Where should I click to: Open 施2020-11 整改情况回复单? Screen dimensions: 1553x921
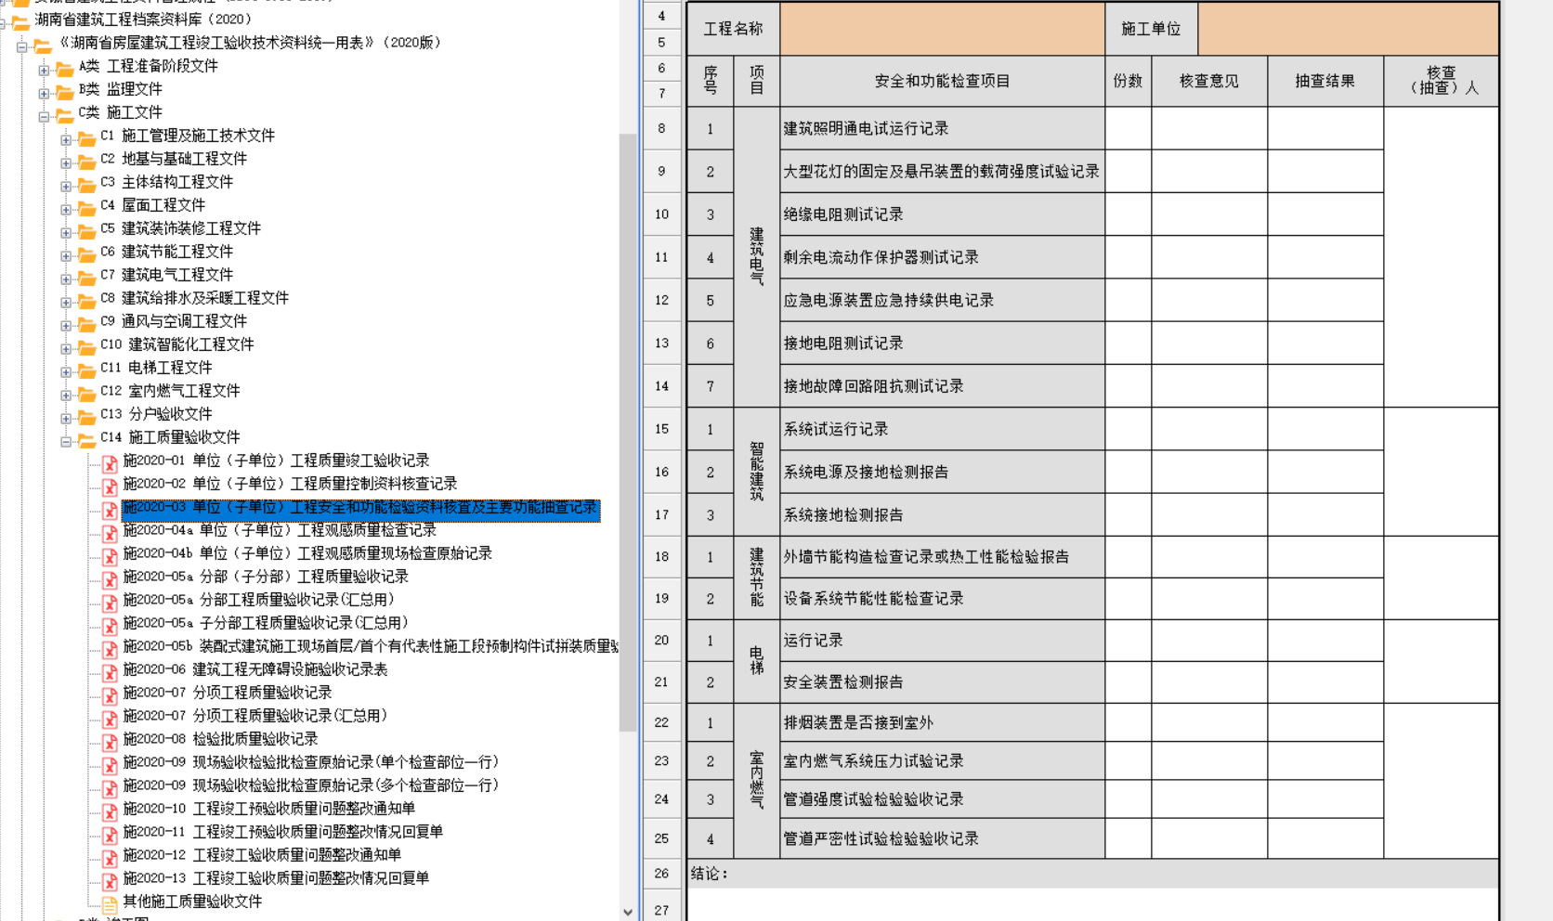pyautogui.click(x=283, y=832)
